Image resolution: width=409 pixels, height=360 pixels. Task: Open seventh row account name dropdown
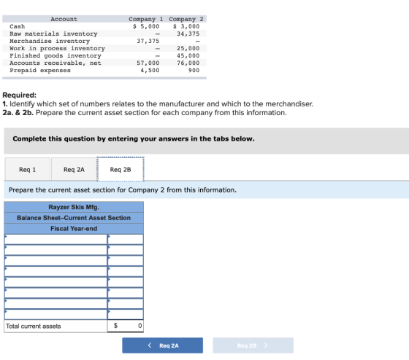(x=56, y=303)
